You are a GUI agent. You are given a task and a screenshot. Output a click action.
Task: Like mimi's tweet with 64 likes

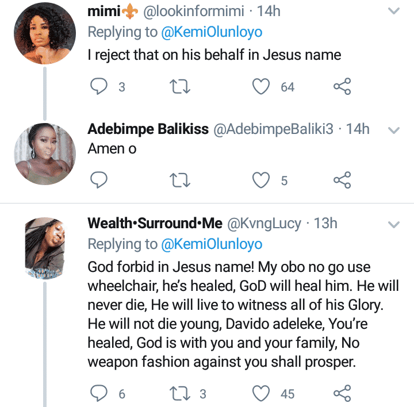tap(262, 87)
